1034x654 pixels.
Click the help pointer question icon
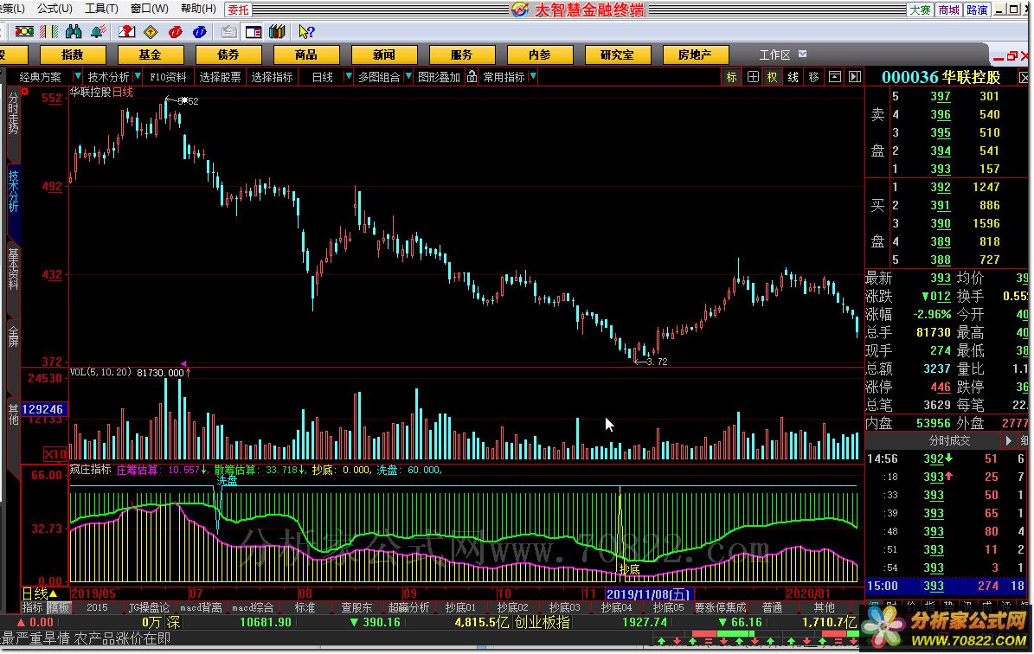(x=306, y=32)
